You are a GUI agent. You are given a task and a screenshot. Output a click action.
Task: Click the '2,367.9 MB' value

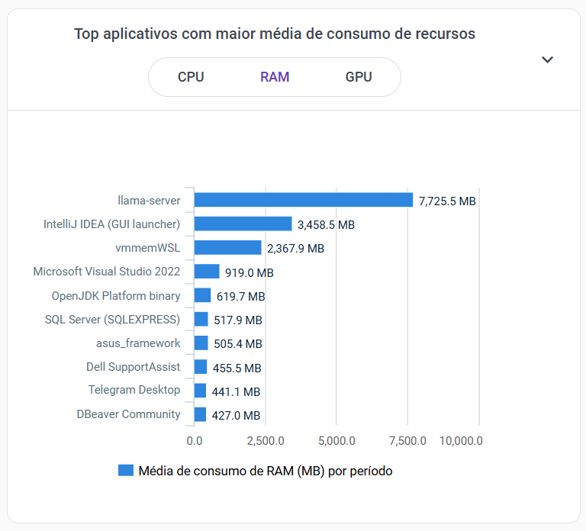[x=295, y=249]
